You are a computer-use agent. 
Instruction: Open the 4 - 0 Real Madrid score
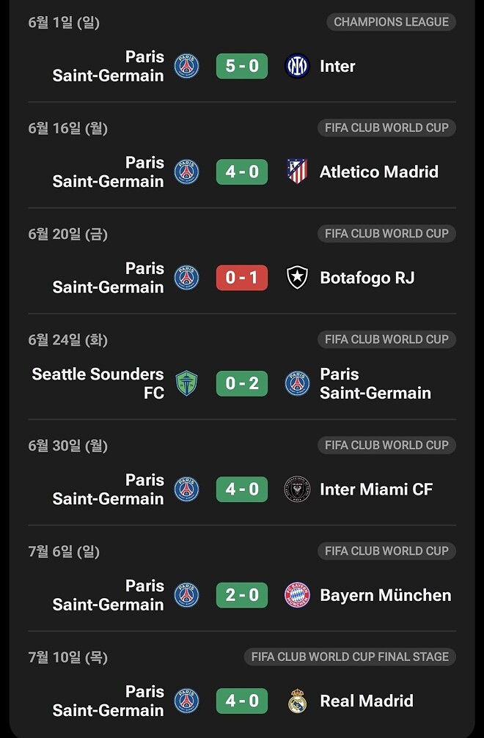[242, 701]
